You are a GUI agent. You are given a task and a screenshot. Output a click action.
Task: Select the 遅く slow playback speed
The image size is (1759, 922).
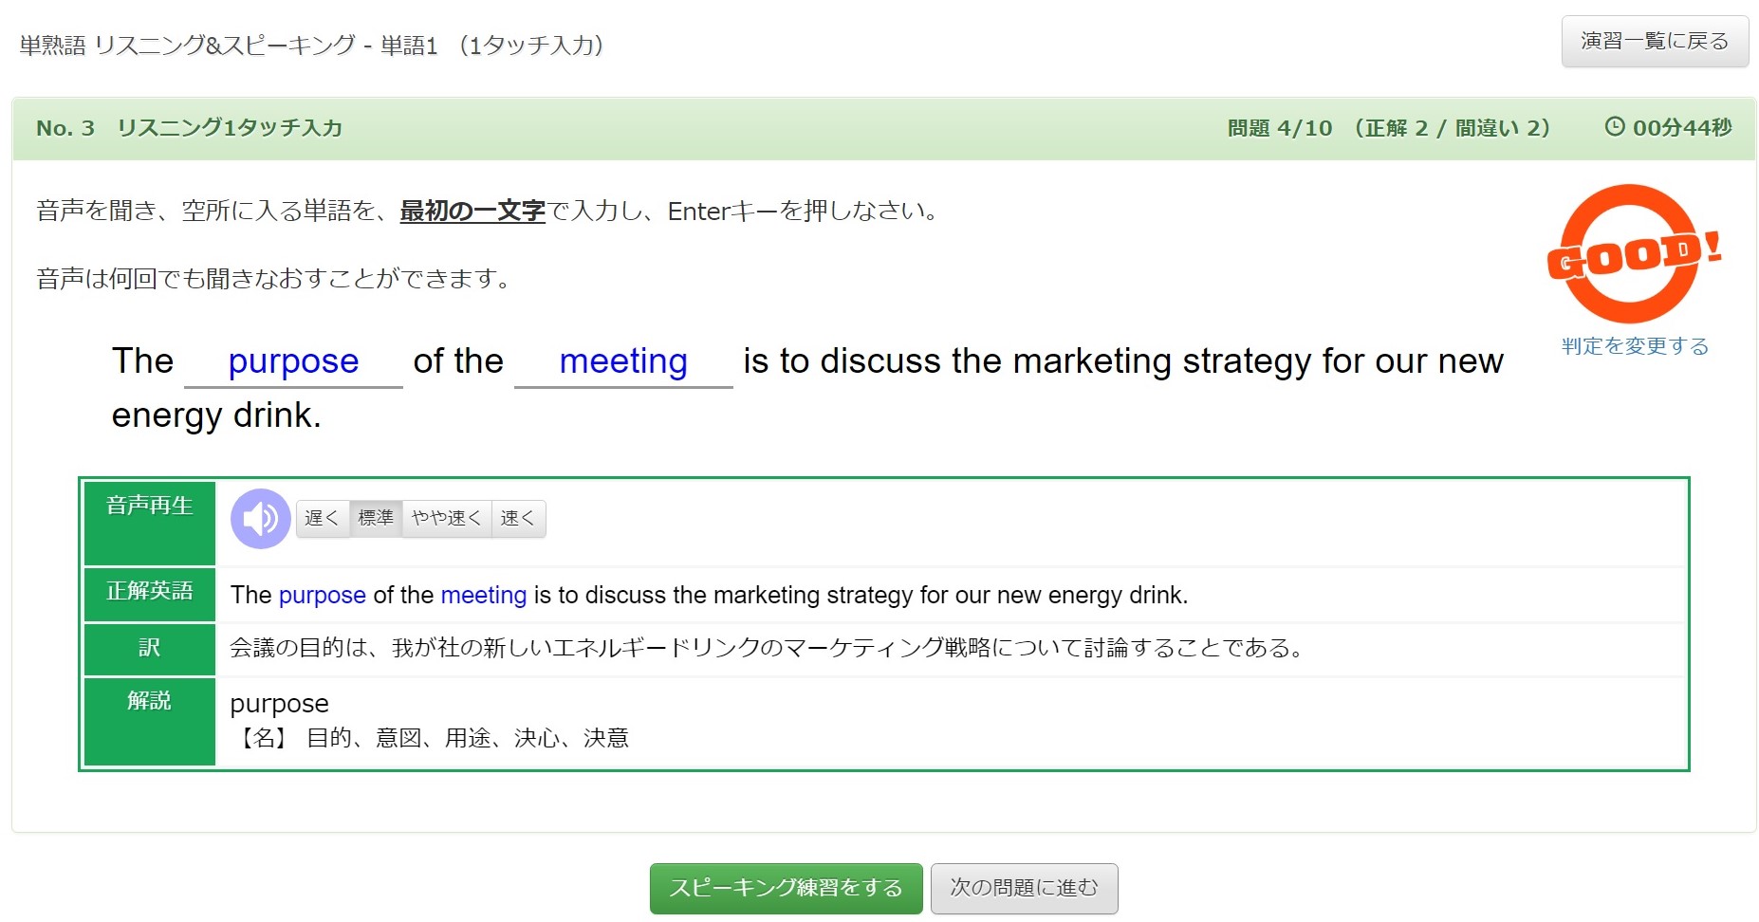click(x=323, y=519)
